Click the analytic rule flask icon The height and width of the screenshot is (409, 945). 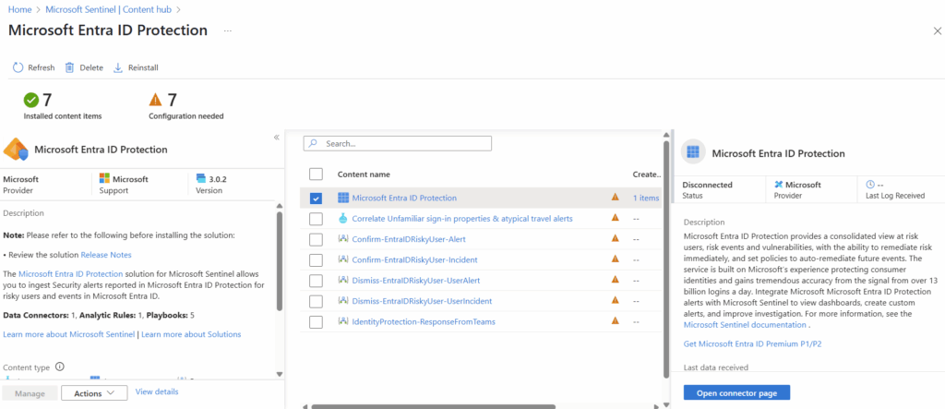[x=343, y=219]
